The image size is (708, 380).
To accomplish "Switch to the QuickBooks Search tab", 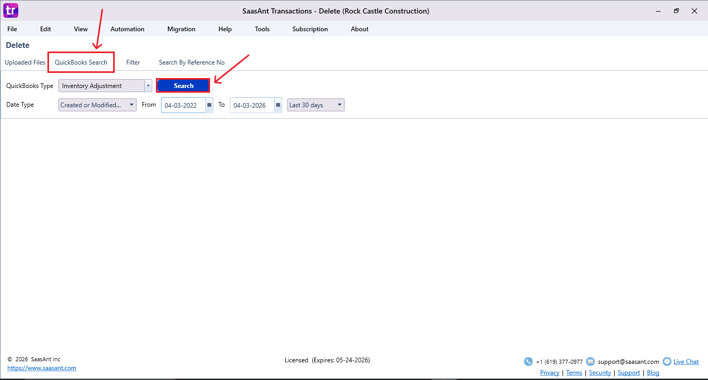I will click(81, 62).
